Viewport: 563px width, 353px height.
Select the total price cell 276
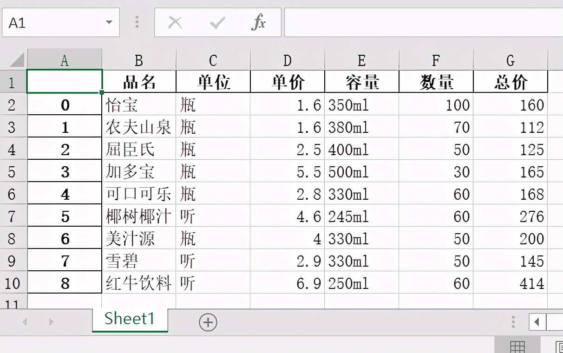511,216
